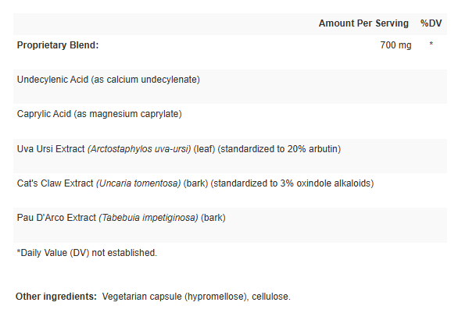
Task: Click the magnesium caprylate text
Action: (x=134, y=114)
